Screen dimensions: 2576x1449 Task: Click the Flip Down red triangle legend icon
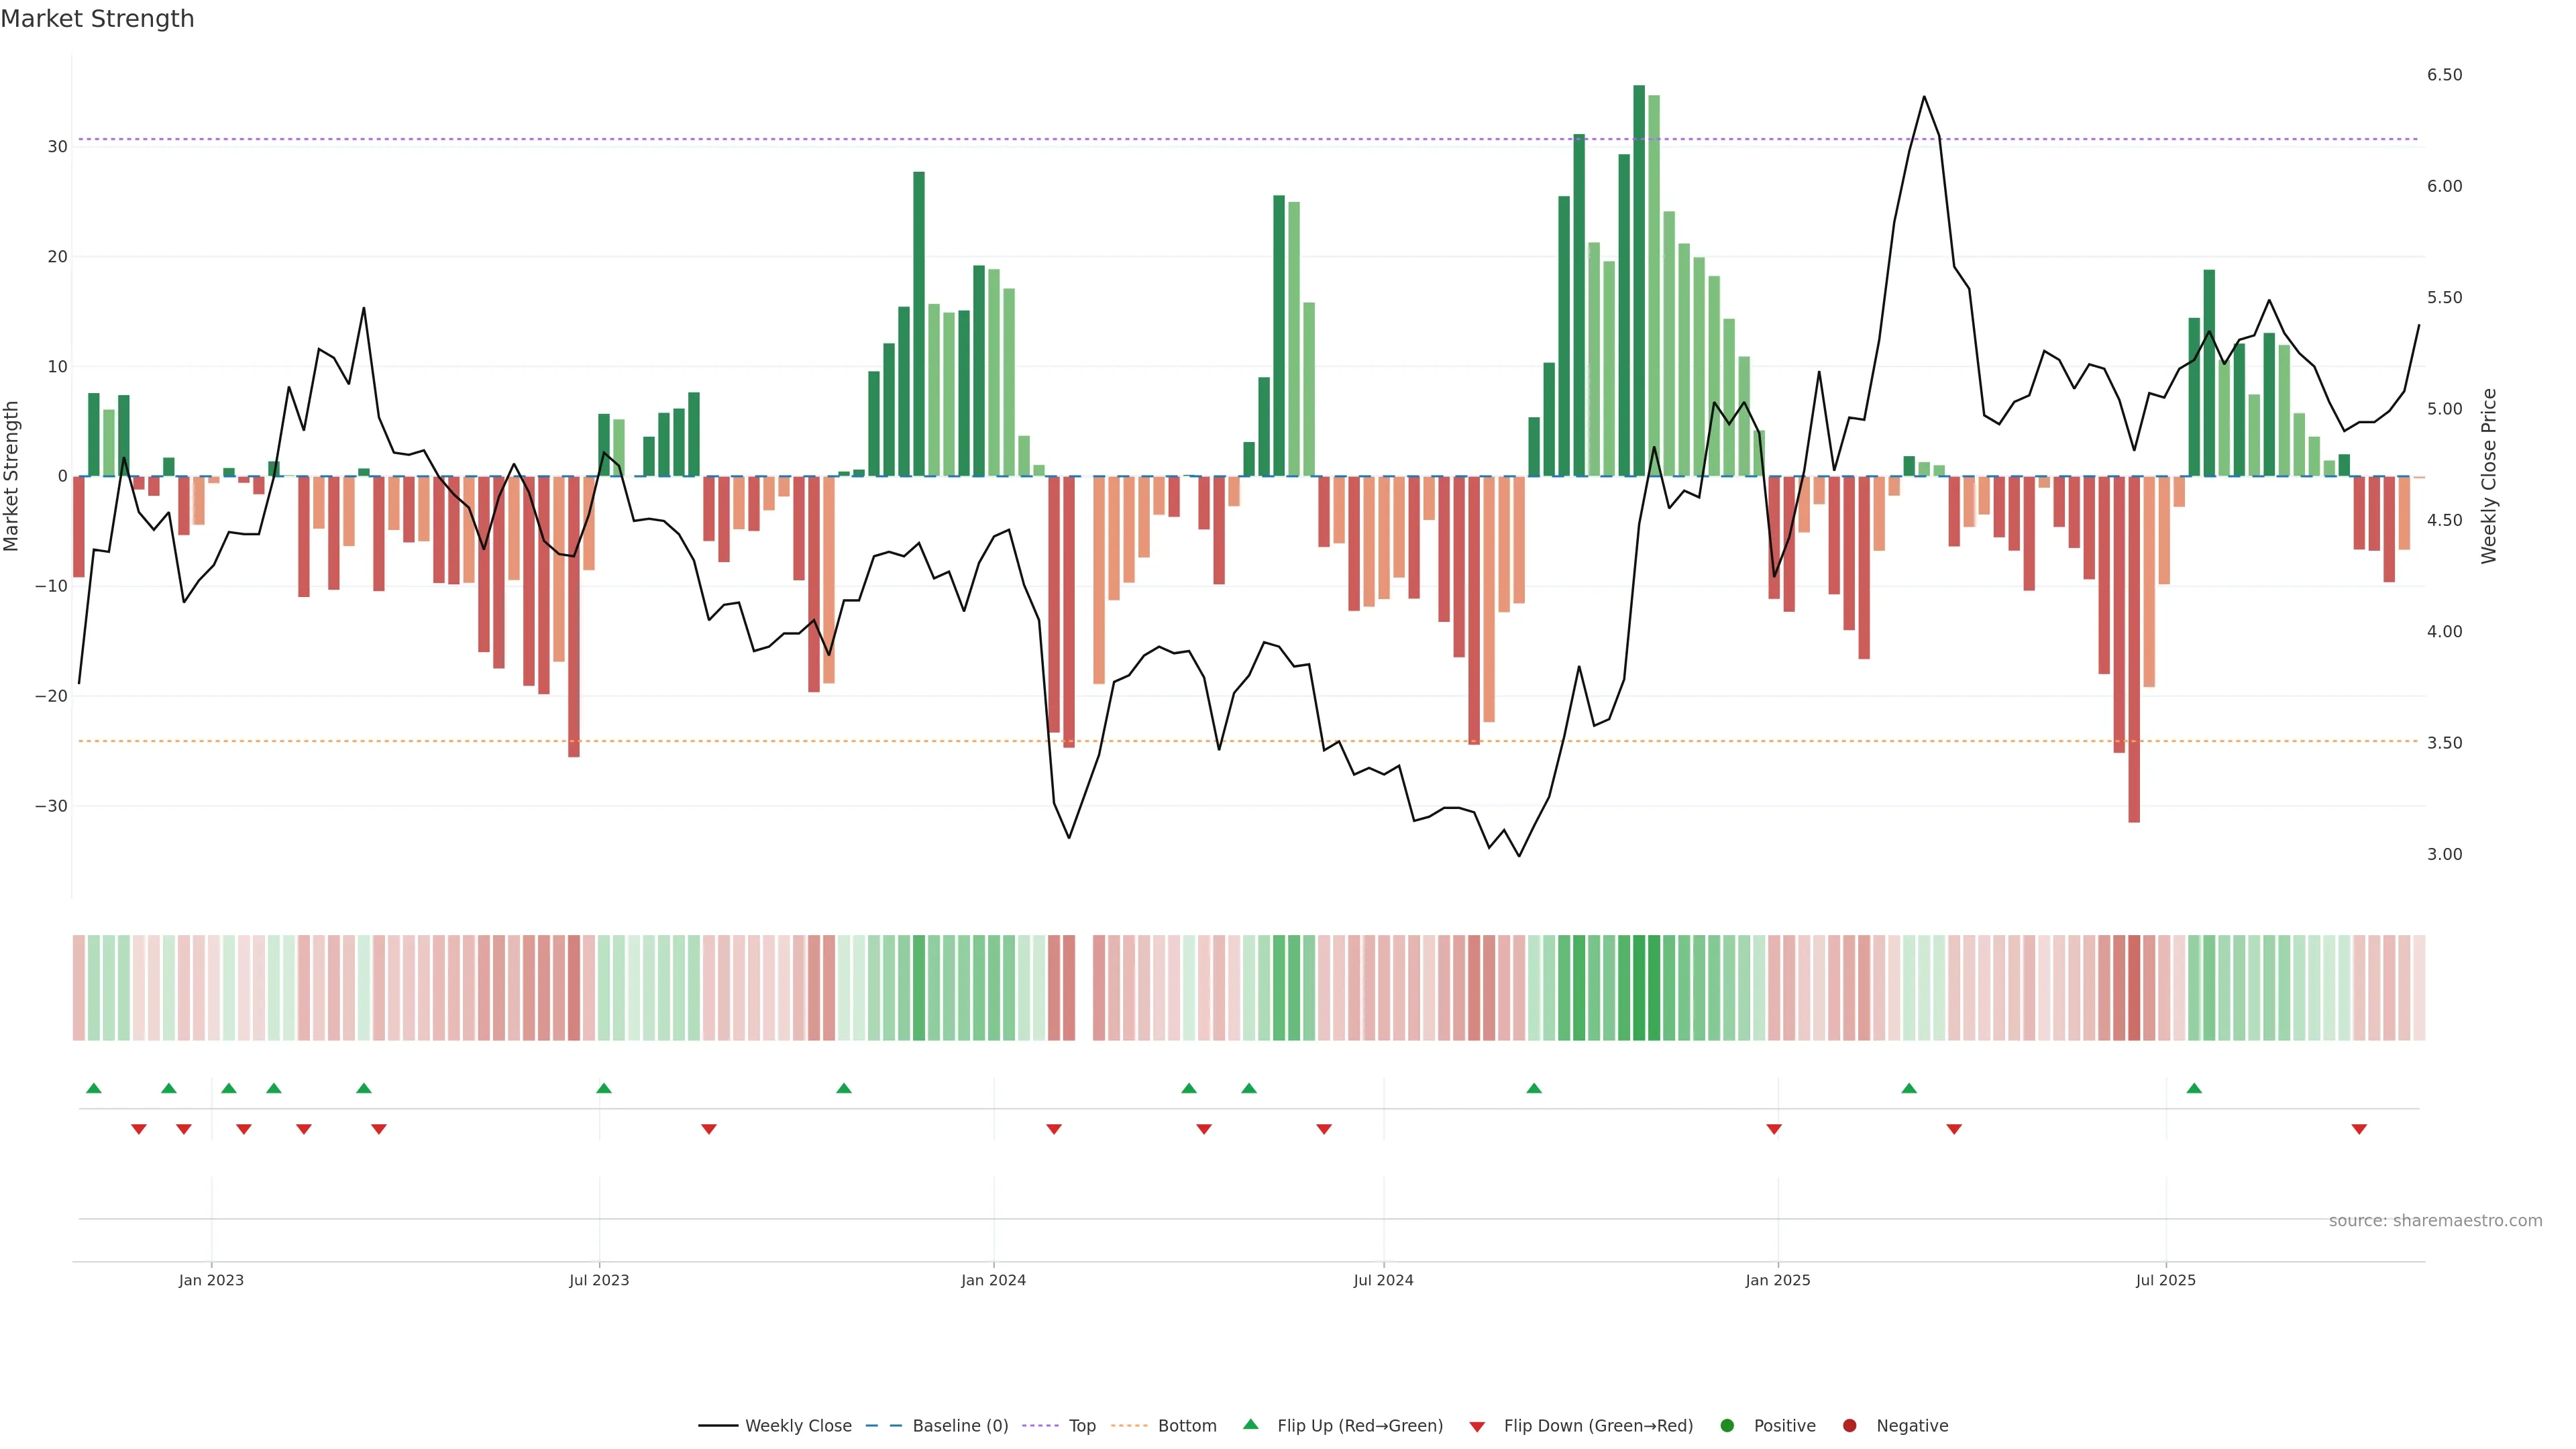[1477, 1427]
